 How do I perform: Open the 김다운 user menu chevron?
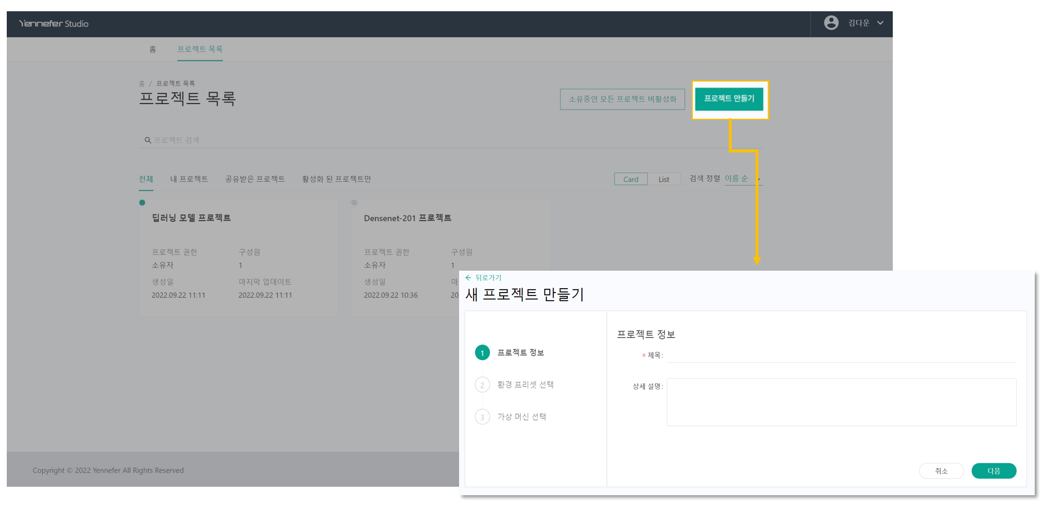click(880, 23)
